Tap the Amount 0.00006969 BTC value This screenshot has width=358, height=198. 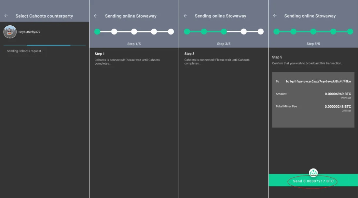[x=338, y=94]
